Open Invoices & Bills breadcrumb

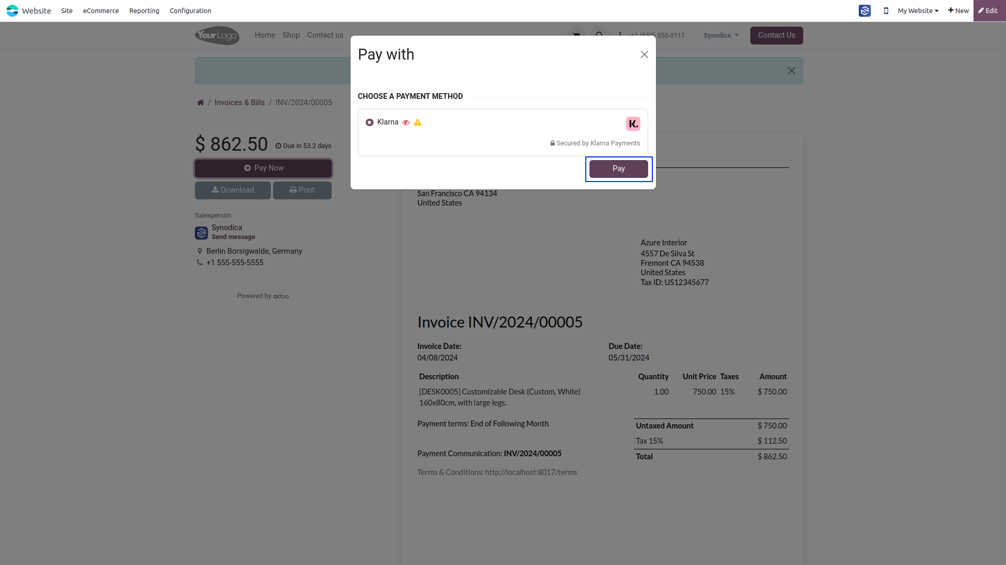coord(239,103)
